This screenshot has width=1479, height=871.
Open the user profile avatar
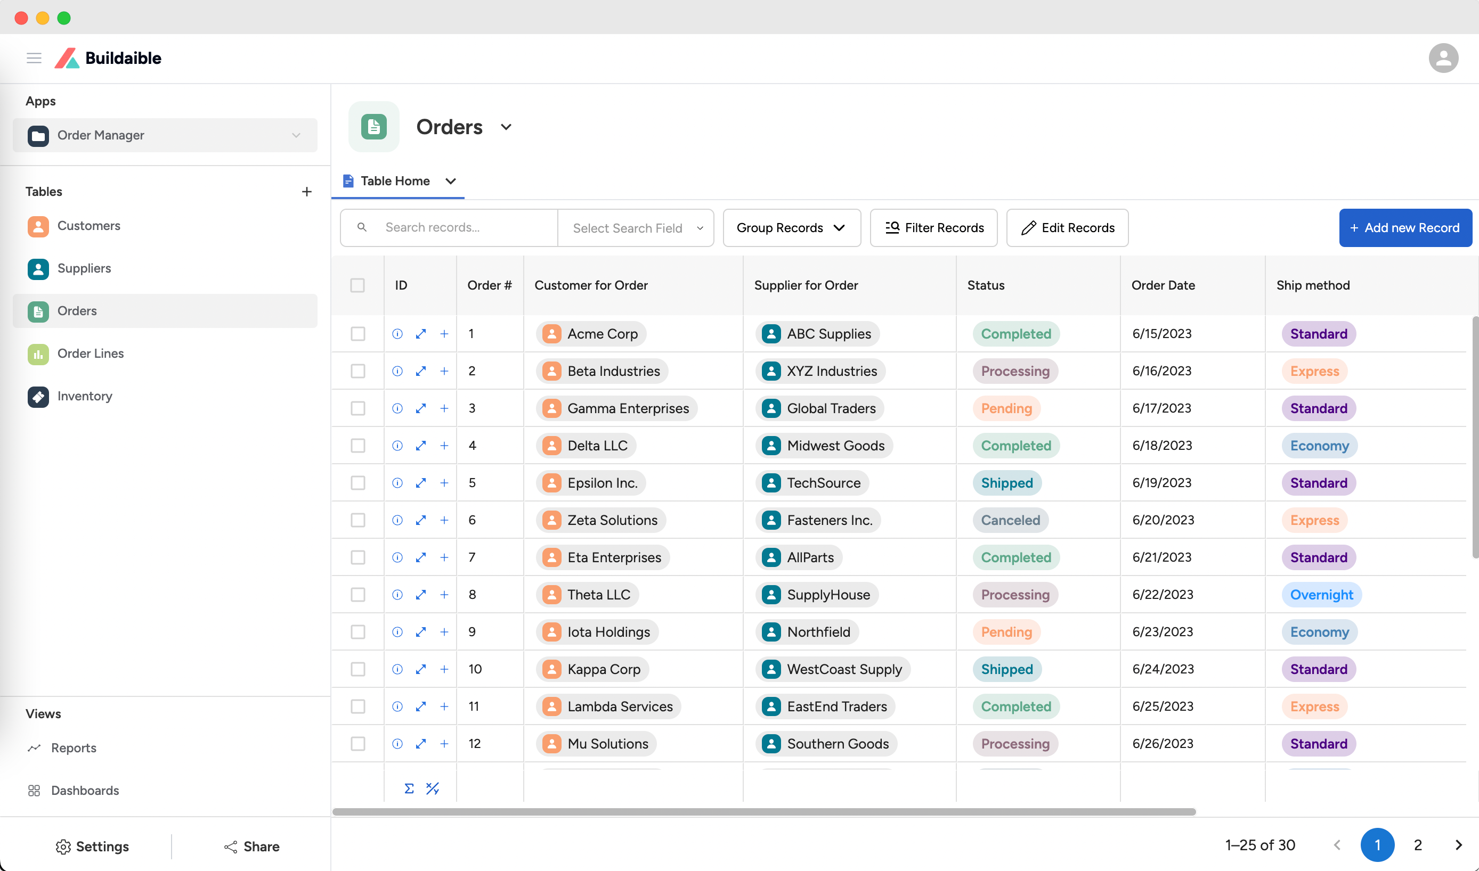1443,58
